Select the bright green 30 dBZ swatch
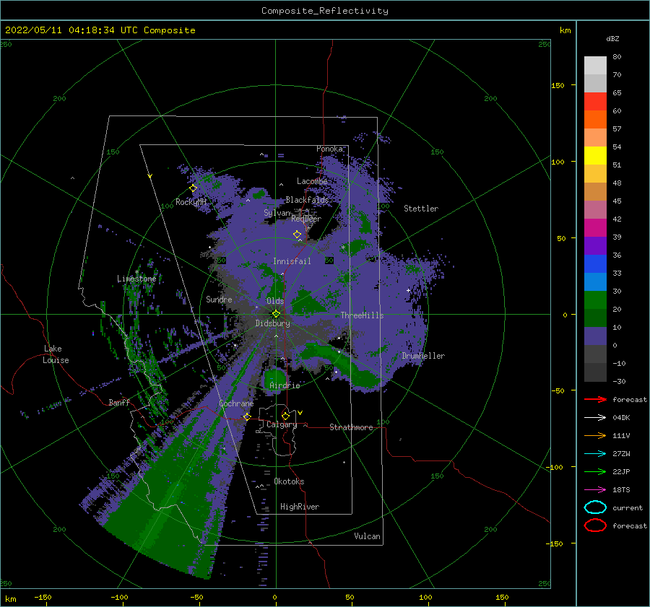Image resolution: width=650 pixels, height=607 pixels. (x=595, y=300)
